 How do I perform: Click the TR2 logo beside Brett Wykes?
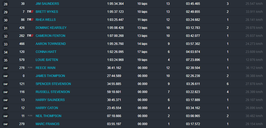(x=30, y=12)
